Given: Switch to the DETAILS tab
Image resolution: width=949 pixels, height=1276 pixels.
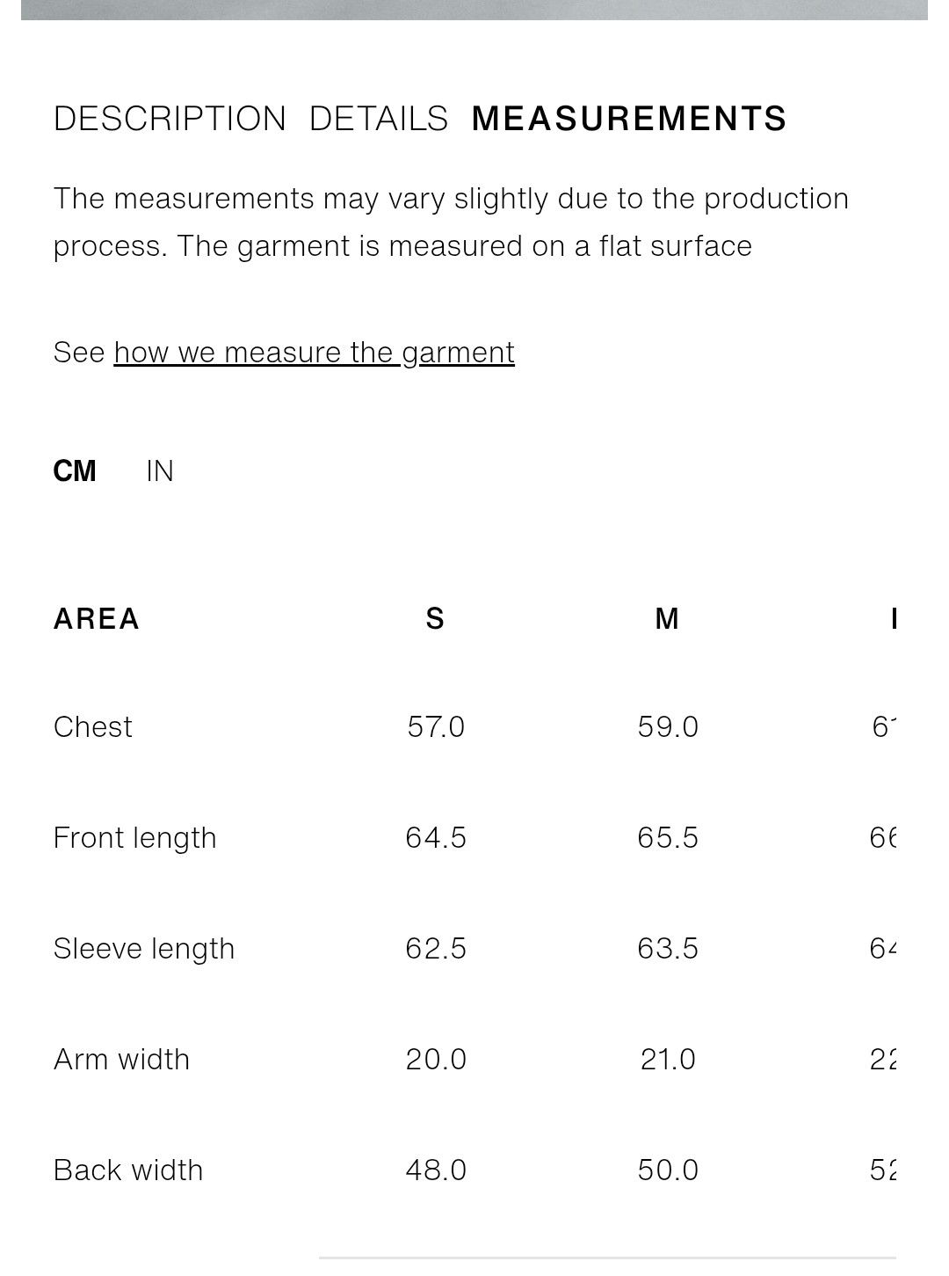Looking at the screenshot, I should (379, 119).
